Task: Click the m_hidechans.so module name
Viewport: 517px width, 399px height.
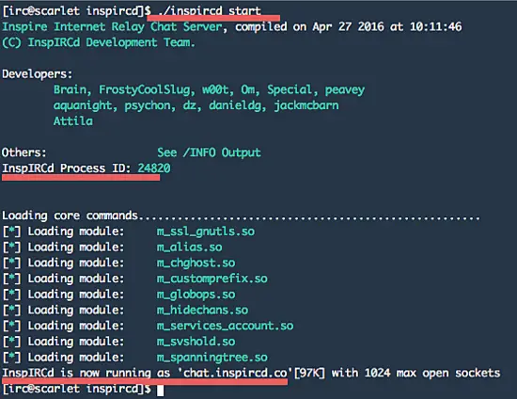Action: pos(202,310)
